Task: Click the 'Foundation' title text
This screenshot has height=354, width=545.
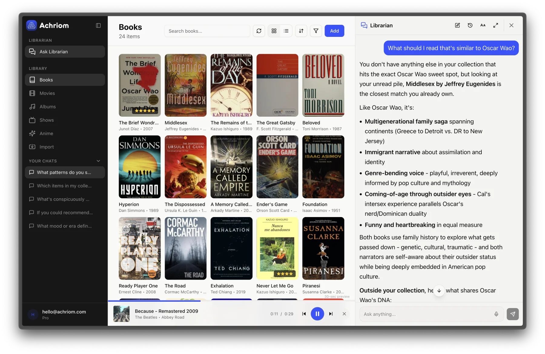Action: pos(315,204)
